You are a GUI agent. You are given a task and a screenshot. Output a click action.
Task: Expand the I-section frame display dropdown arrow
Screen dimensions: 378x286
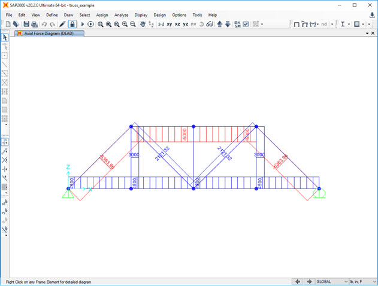pyautogui.click(x=349, y=25)
